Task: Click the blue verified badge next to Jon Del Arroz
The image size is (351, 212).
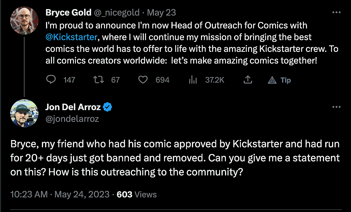Action: (x=108, y=107)
